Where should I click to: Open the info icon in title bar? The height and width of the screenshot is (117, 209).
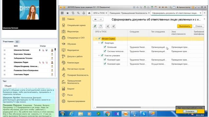(193, 7)
